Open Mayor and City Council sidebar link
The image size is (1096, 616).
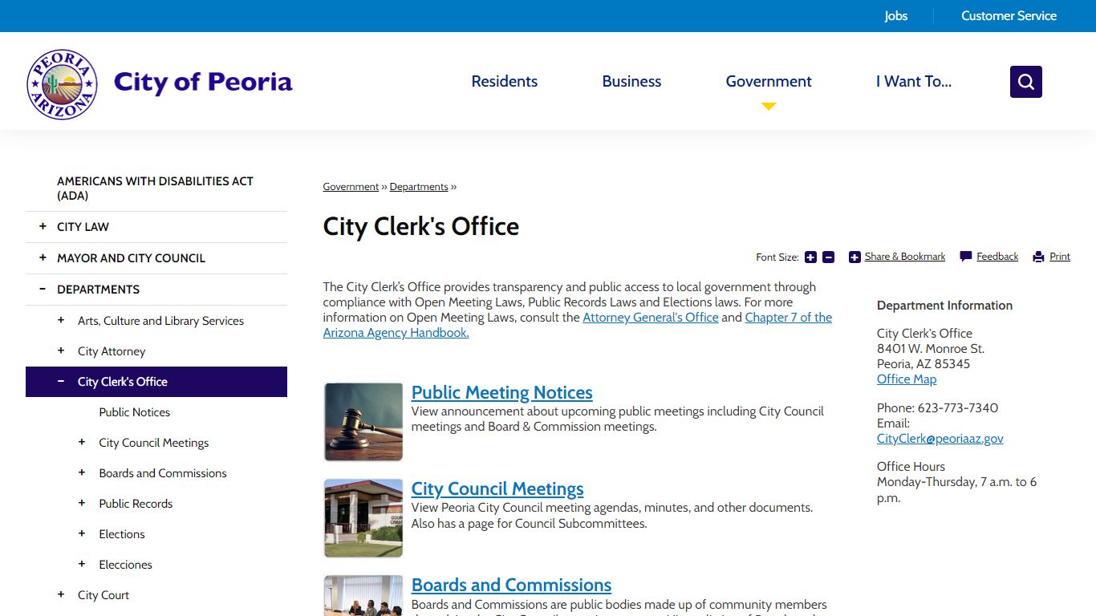click(131, 258)
